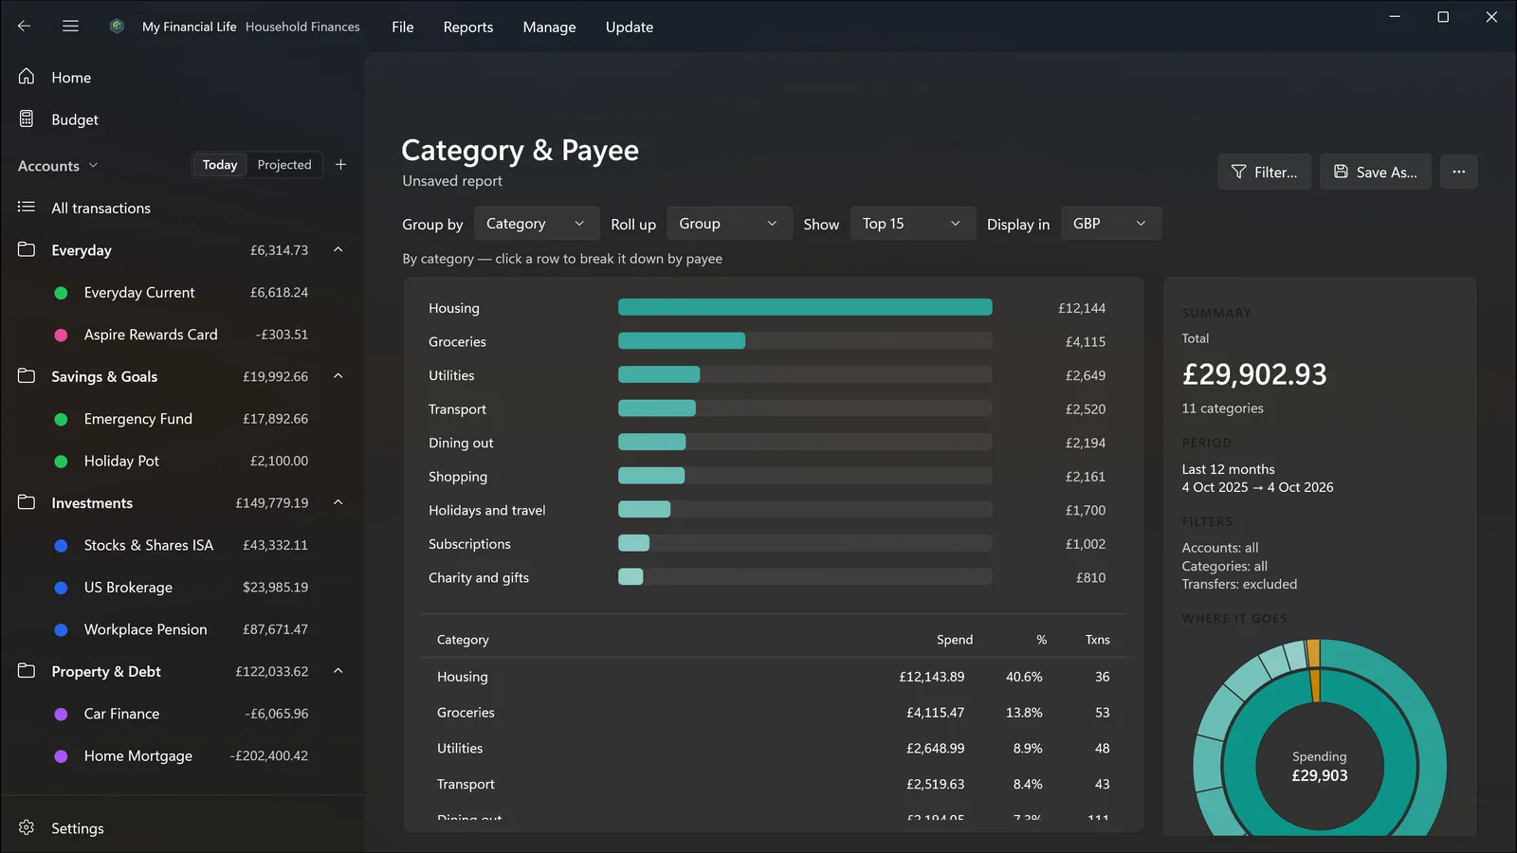Image resolution: width=1517 pixels, height=853 pixels.
Task: Click the My Financial Life app logo
Action: click(x=117, y=27)
